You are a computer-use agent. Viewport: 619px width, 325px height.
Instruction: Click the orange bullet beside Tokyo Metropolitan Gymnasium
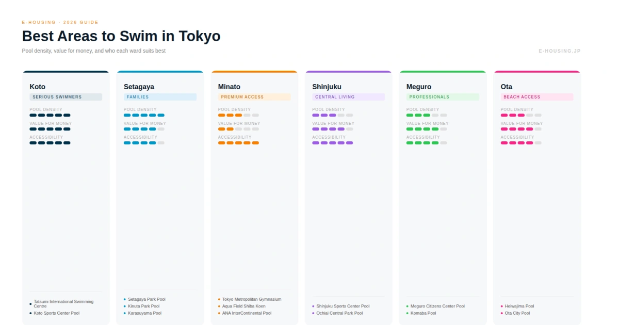pos(218,299)
